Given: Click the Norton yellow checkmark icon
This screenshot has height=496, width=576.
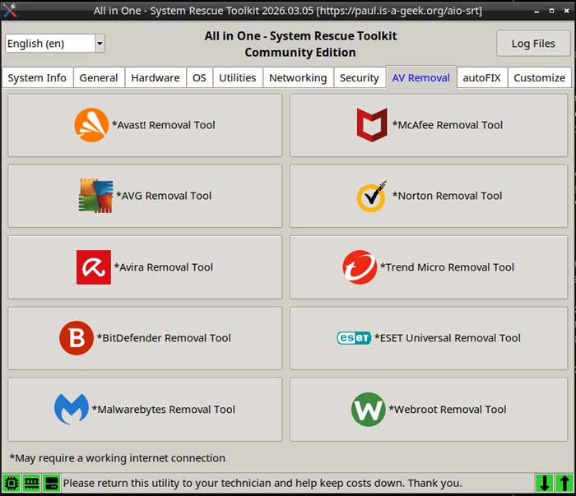Looking at the screenshot, I should (x=372, y=196).
